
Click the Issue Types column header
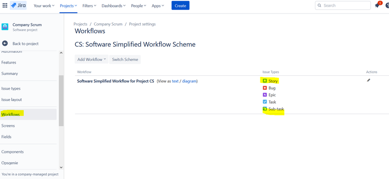[271, 72]
